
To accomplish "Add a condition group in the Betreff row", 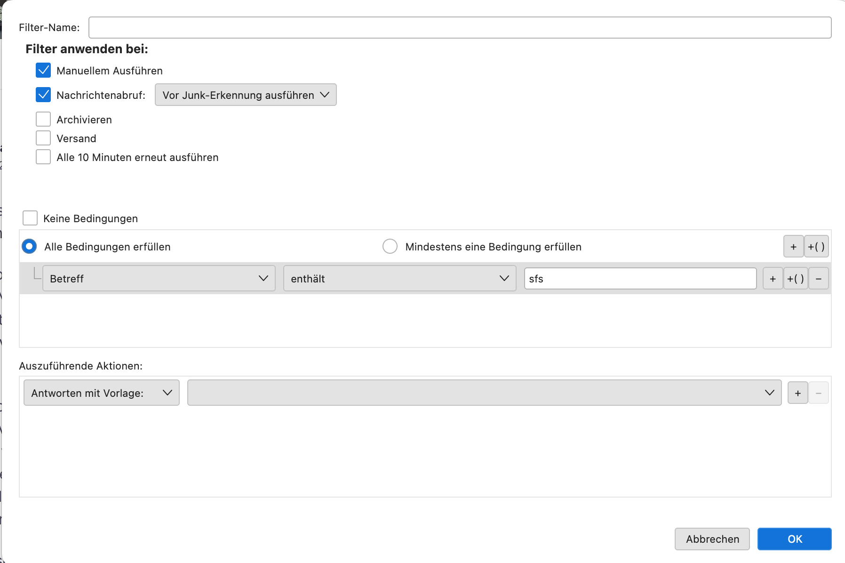I will (x=796, y=279).
